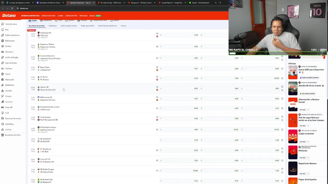Open Tenis de mesa sport icon in sidebar

[x=3, y=24]
